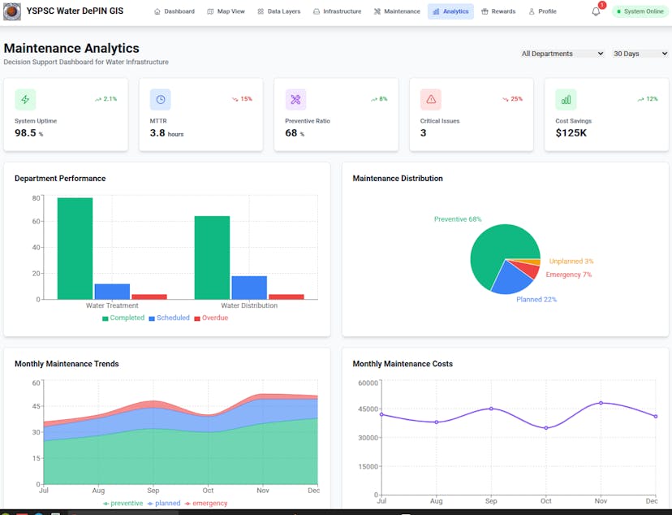Open the Map View tab
This screenshot has width=672, height=515.
226,11
